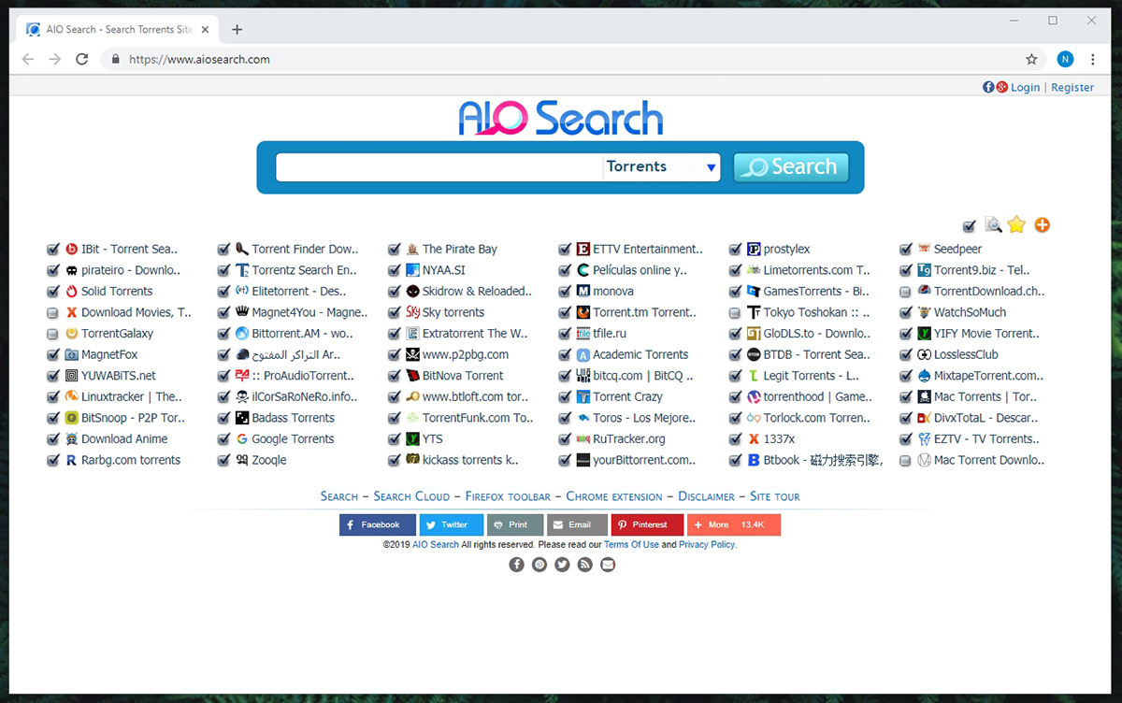Open the Privacy Policy link
This screenshot has height=703, width=1122.
(x=708, y=544)
